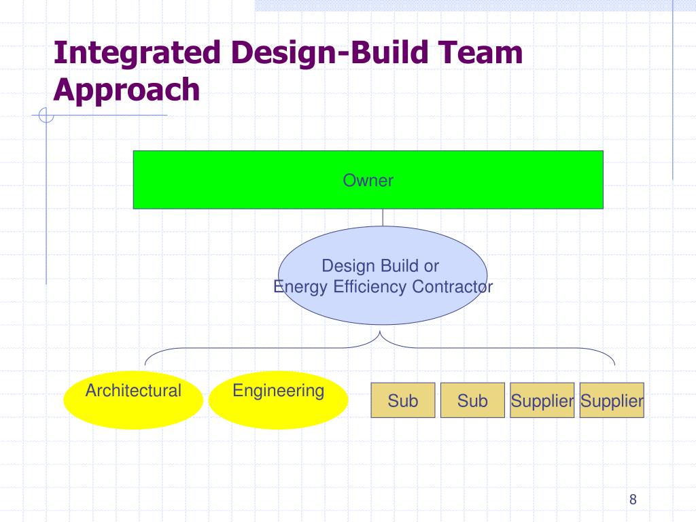Click the first Supplier box
Screen dimensions: 696x522
click(x=542, y=400)
